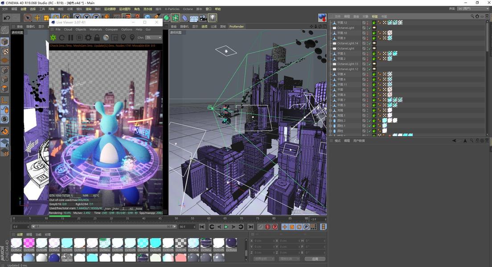Viewport: 492px width, 267px height.
Task: Click the Undo arrow in the main toolbar
Action: click(x=7, y=18)
